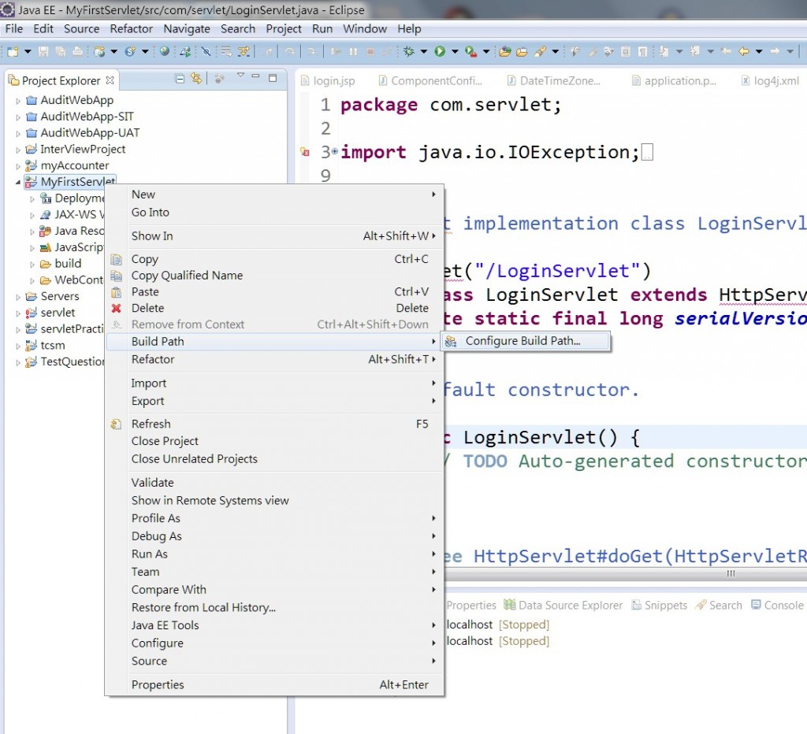Click the Link with Editor icon
The image size is (807, 734).
(x=196, y=79)
